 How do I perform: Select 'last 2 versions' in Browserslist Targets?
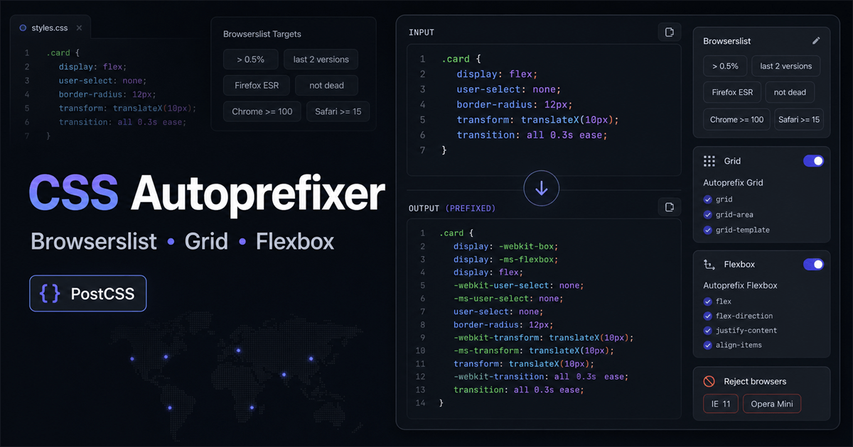pos(321,60)
